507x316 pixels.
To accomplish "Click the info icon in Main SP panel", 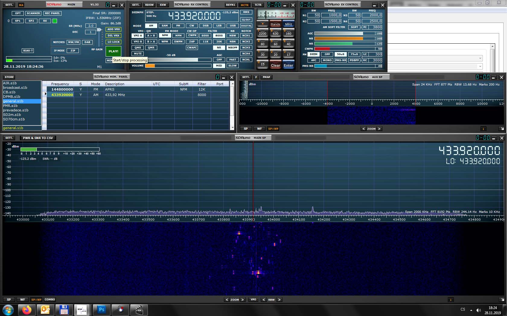I will pos(451,300).
